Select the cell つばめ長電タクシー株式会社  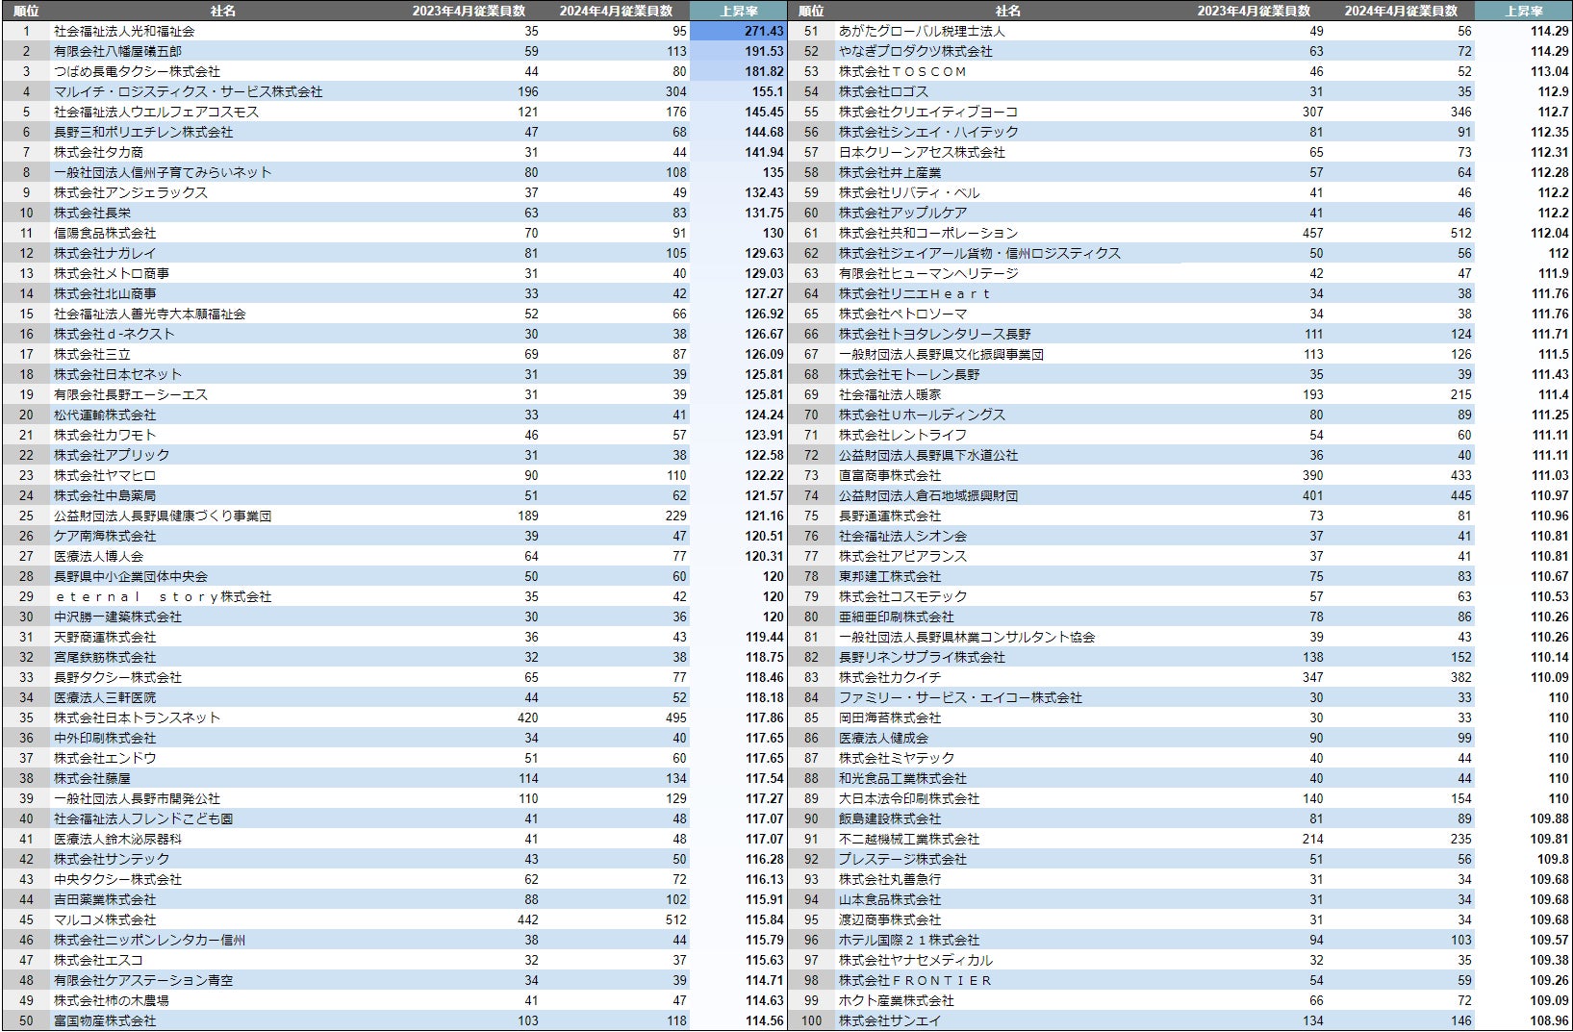click(137, 71)
